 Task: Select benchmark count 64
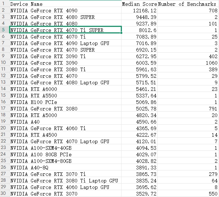click(188, 180)
